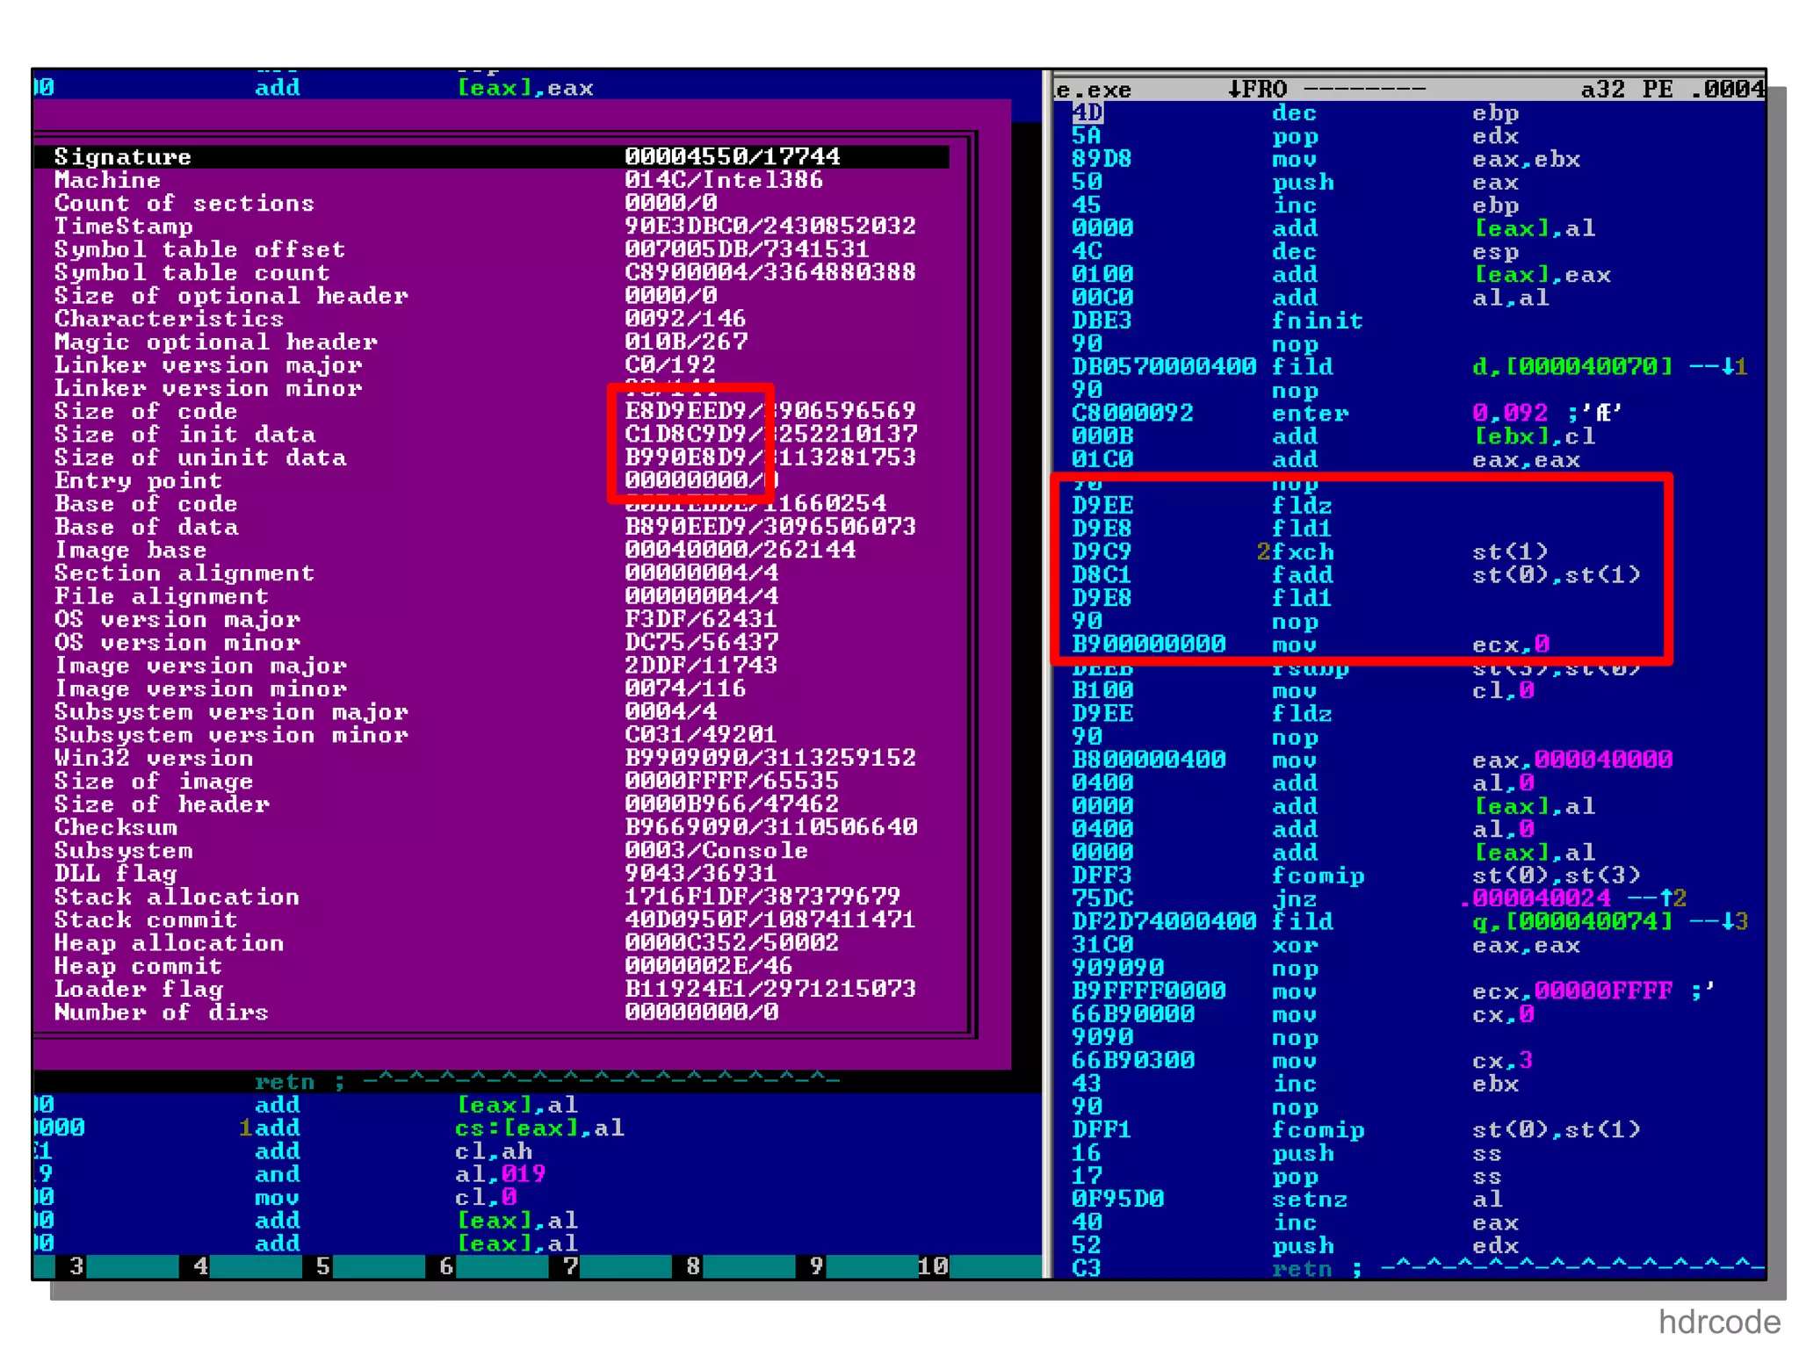This screenshot has height=1348, width=1799.
Task: Click Size of optional header row
Action: pyautogui.click(x=492, y=295)
